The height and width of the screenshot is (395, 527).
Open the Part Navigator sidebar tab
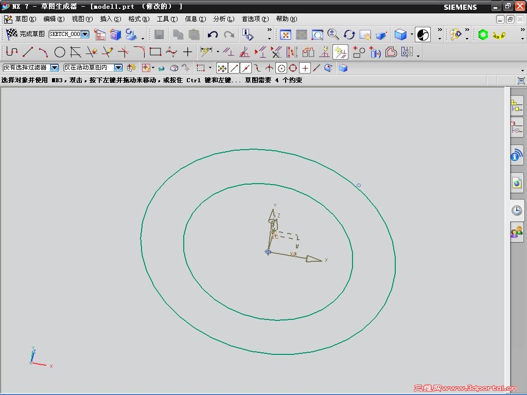[517, 128]
